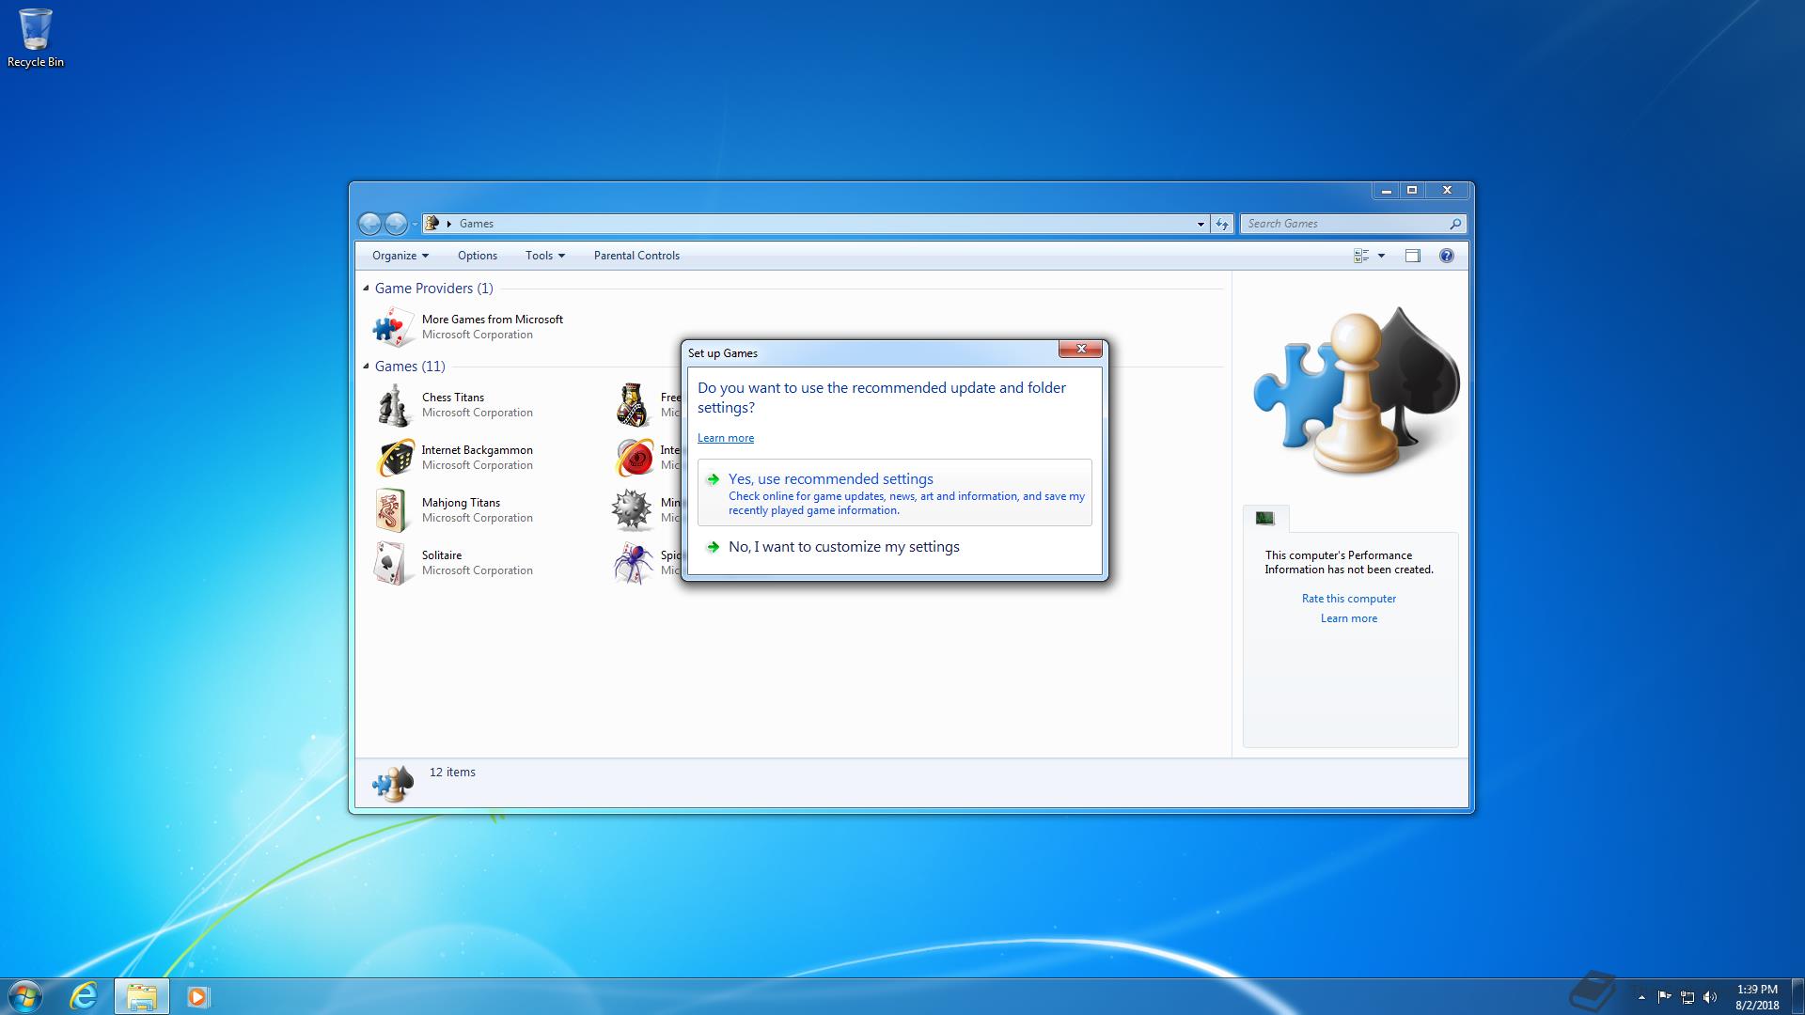Open More Games from Microsoft puzzle icon
This screenshot has width=1805, height=1015.
[x=393, y=327]
